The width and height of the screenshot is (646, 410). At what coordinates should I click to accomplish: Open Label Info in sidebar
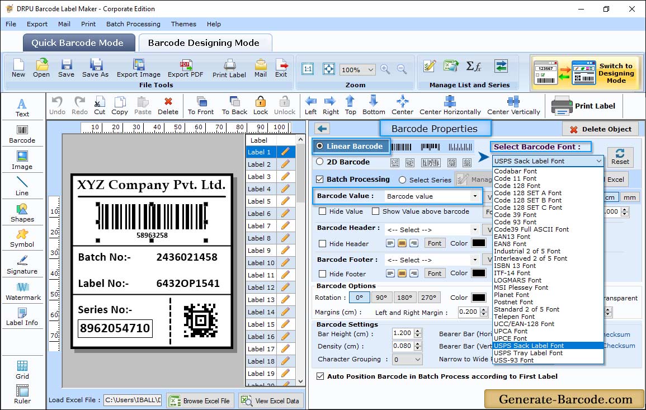[22, 317]
